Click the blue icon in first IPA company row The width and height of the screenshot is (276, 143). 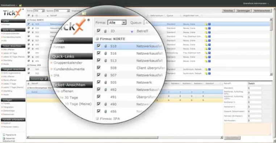point(209,69)
